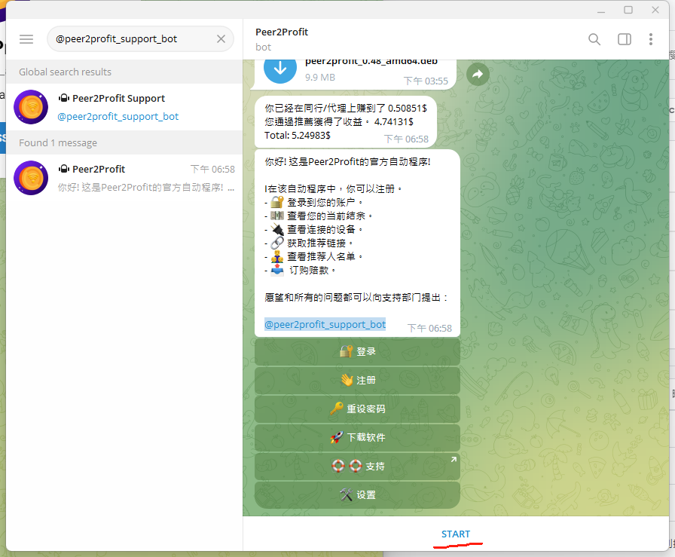This screenshot has height=557, width=675.
Task: Click the 下载软件 download software button
Action: (357, 437)
